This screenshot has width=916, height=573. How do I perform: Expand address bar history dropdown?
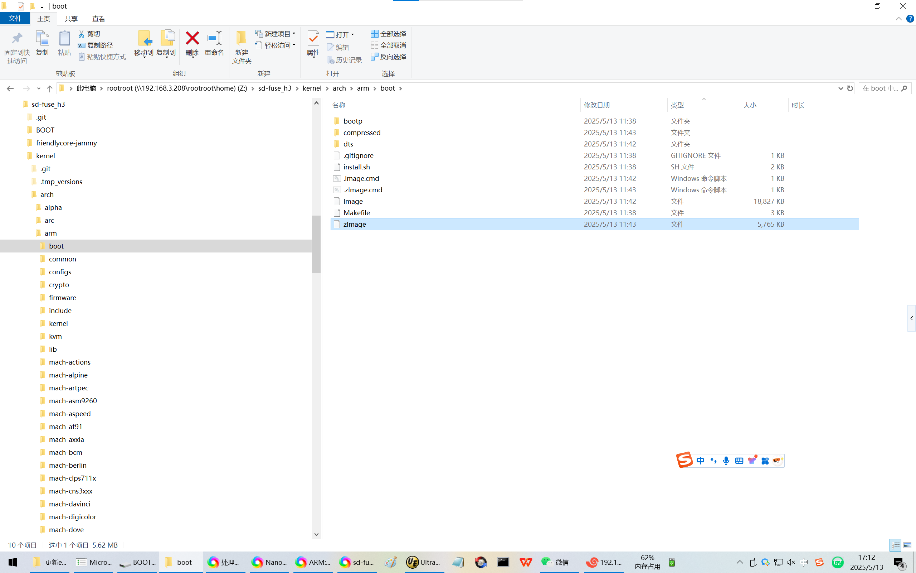[840, 88]
